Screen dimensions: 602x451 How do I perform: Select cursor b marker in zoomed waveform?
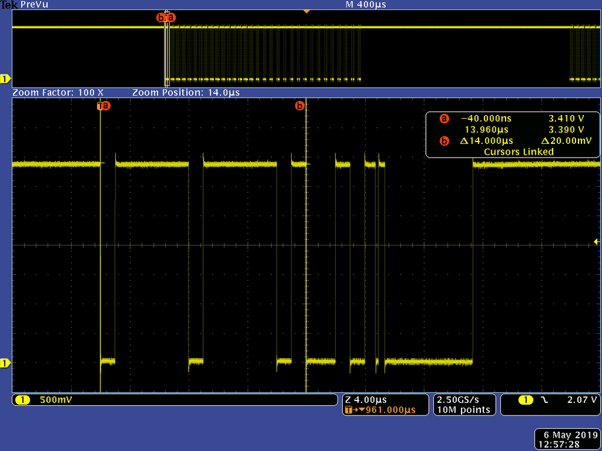tap(299, 105)
